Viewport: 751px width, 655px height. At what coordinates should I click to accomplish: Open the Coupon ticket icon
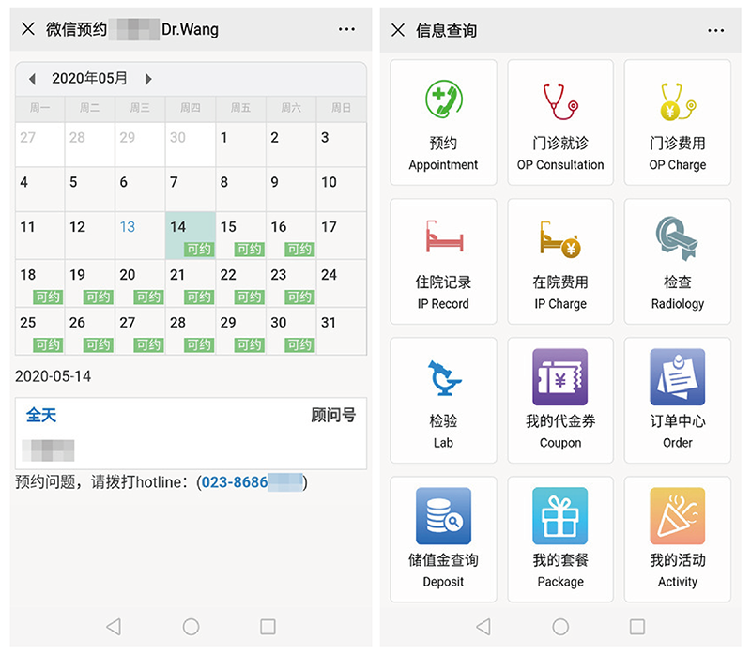click(x=560, y=377)
